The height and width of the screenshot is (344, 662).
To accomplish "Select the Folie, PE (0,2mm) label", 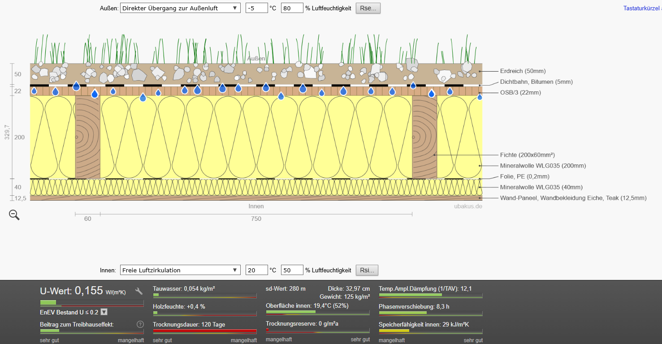I will click(x=524, y=176).
